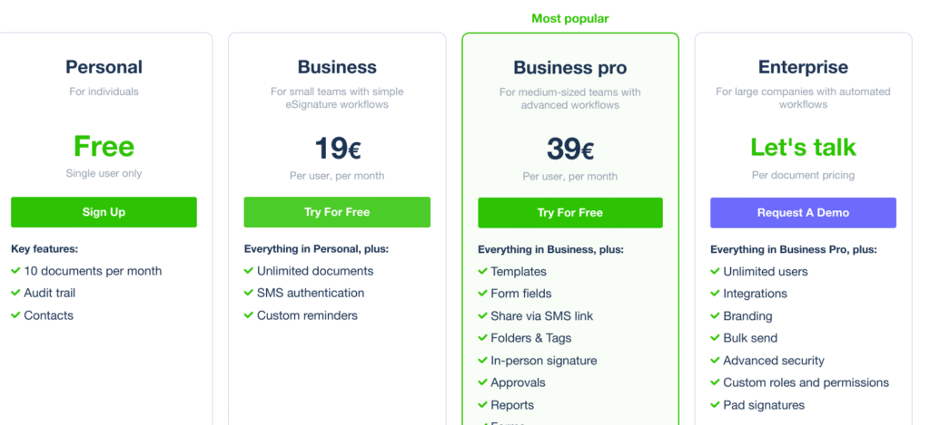Try Business pro plan for free
Screen dimensions: 930x425
coord(570,212)
